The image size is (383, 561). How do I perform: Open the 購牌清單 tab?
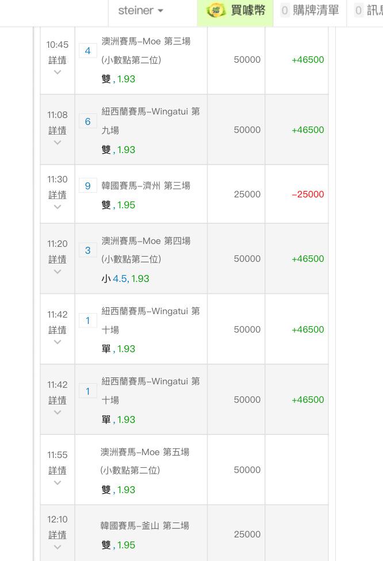311,10
